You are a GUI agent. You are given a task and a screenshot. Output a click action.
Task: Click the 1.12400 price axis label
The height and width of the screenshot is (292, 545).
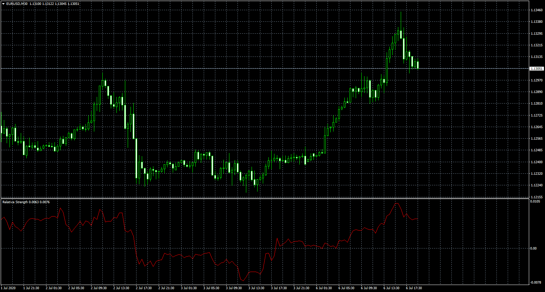pyautogui.click(x=537, y=162)
